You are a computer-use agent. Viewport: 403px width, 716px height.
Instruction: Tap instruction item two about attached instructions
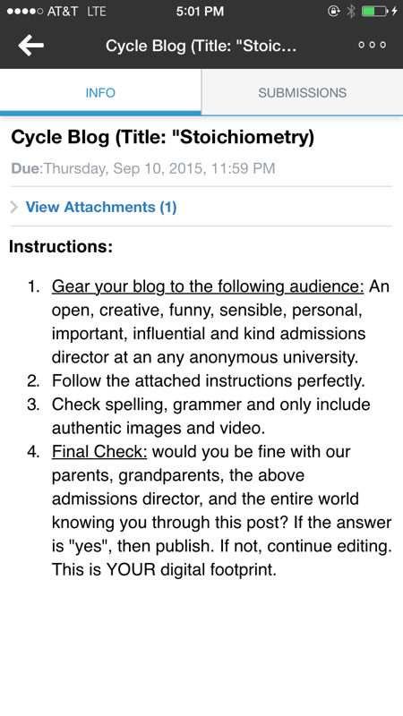click(x=209, y=381)
